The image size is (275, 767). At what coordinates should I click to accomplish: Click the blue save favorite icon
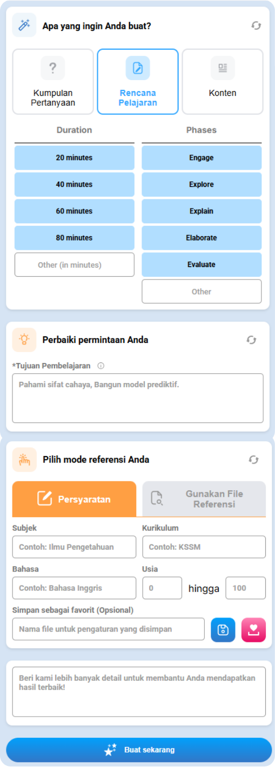[223, 630]
